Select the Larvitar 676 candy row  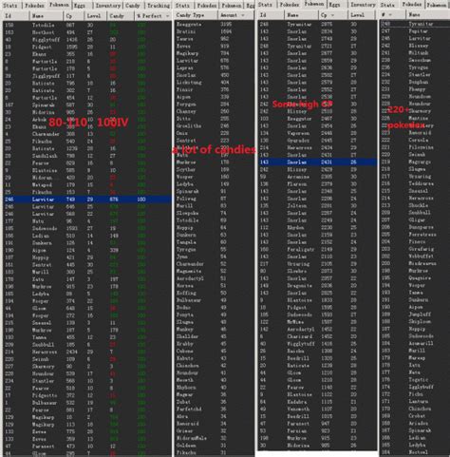pos(215,61)
